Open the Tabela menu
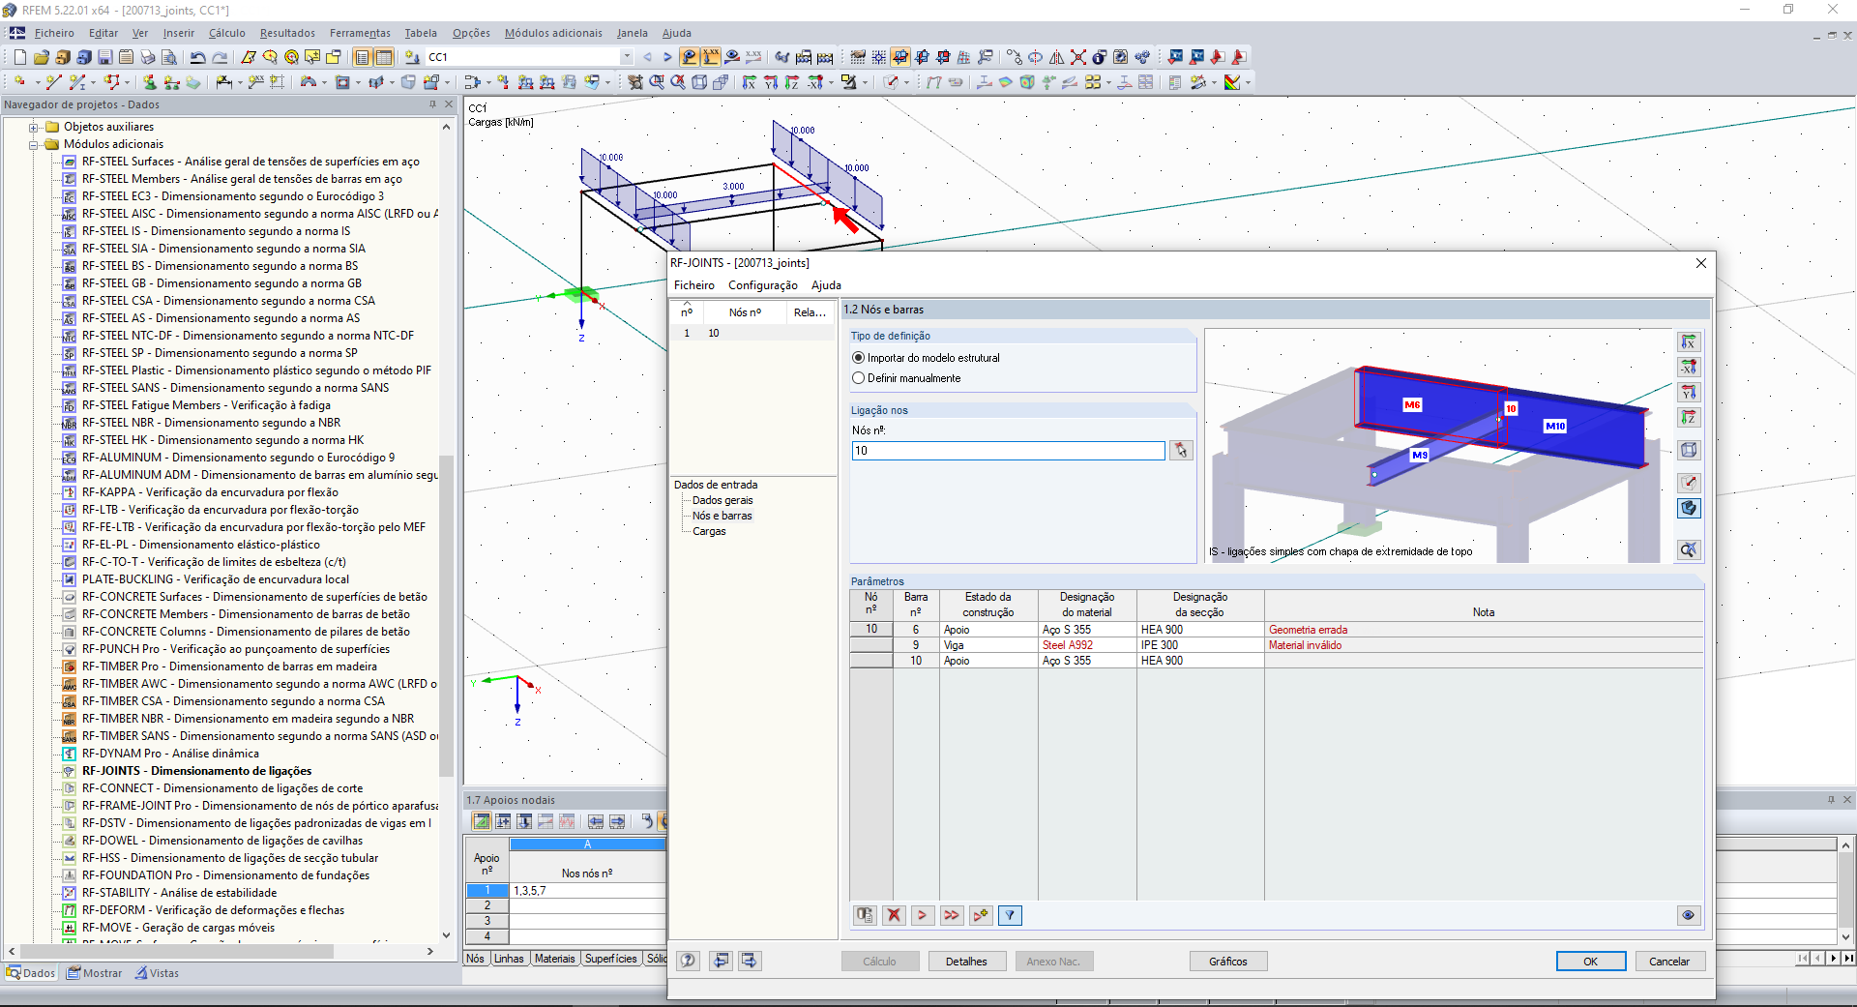This screenshot has width=1857, height=1007. point(421,33)
